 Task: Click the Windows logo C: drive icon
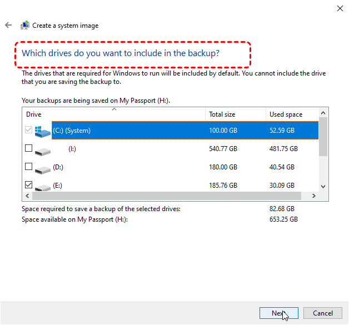[x=42, y=131]
